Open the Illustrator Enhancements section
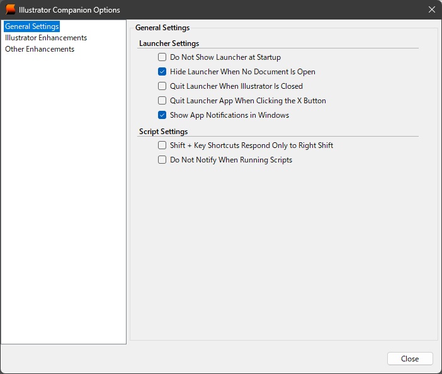The width and height of the screenshot is (442, 374). click(x=46, y=38)
